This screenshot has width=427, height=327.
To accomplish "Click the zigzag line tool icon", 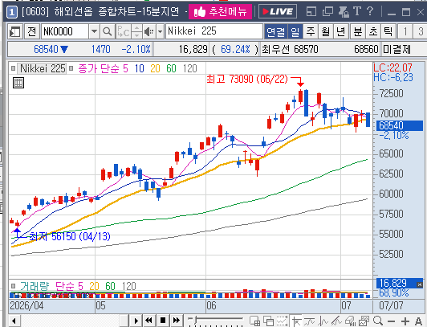I will pyautogui.click(x=323, y=321).
